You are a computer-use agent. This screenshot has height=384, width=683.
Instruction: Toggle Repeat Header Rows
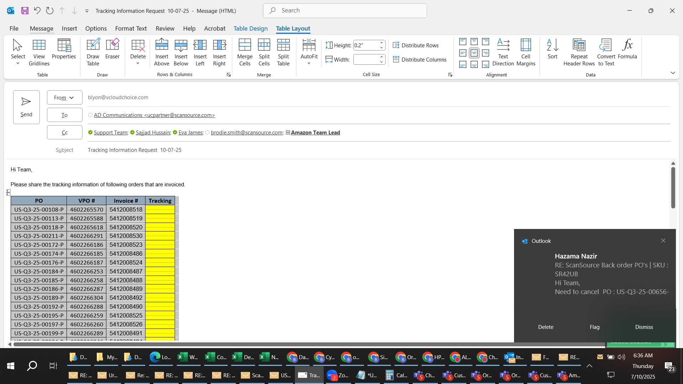(x=579, y=53)
